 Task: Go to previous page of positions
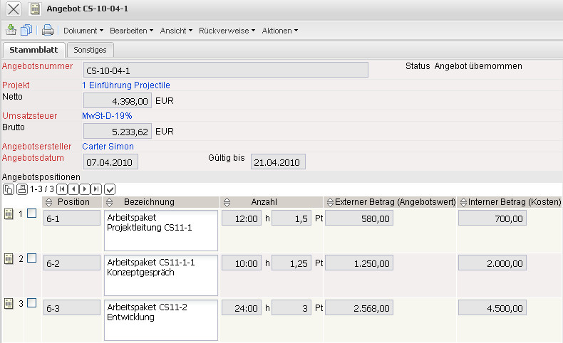coord(73,189)
